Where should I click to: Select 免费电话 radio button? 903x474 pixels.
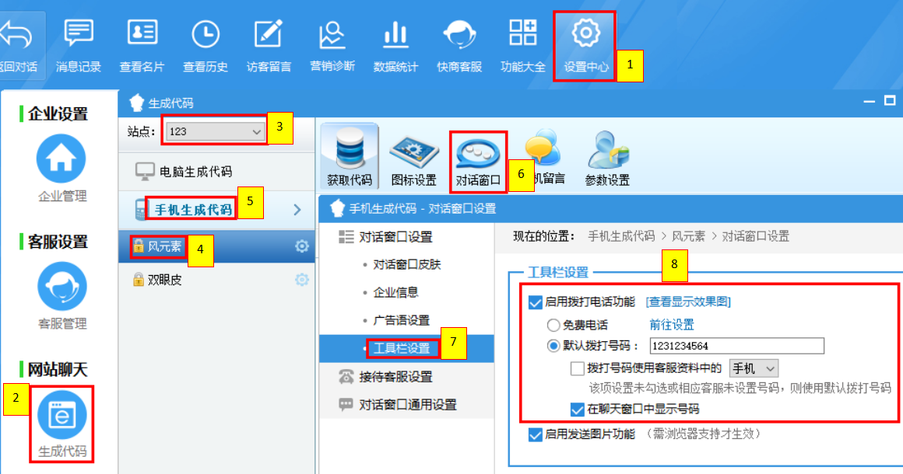(x=553, y=325)
